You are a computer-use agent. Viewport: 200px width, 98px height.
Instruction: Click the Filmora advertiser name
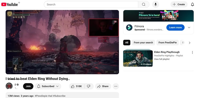(139, 26)
